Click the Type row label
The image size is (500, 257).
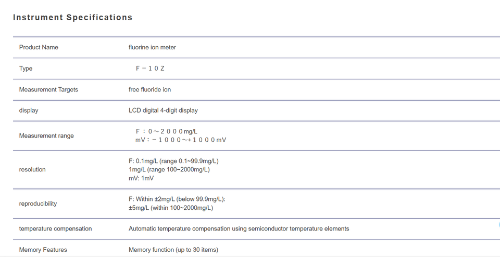[26, 69]
